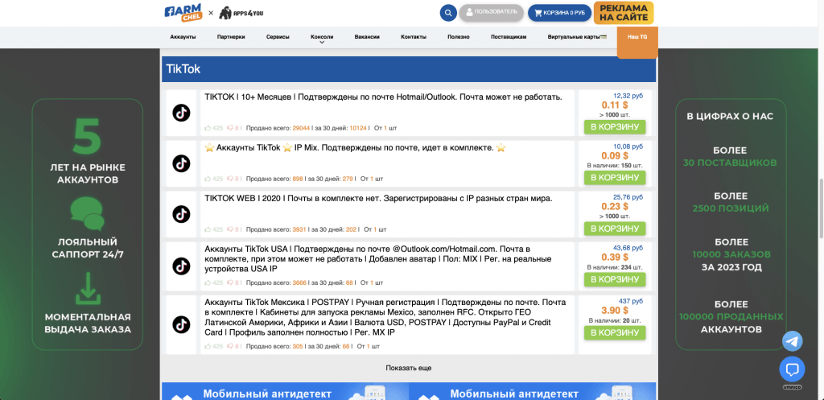Thumbs up the TIKTOK WEB 2020 listing
Viewport: 824px width, 400px height.
pos(208,229)
